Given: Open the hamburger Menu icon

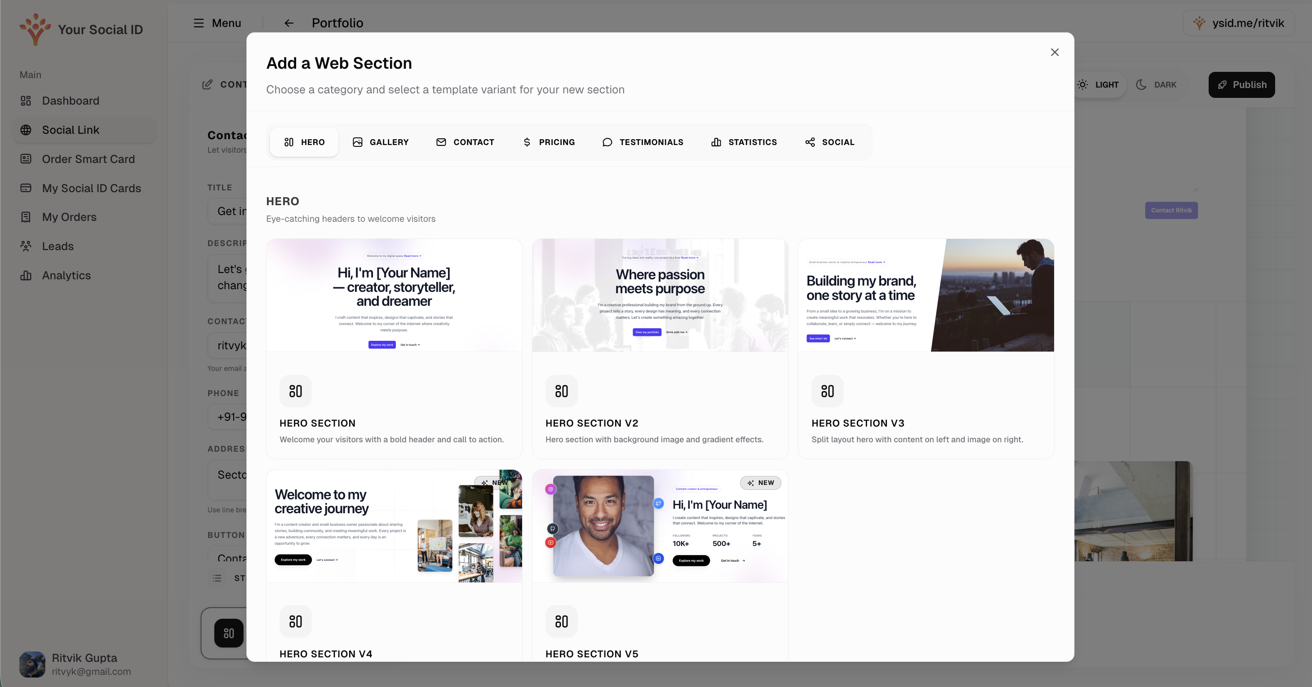Looking at the screenshot, I should point(199,23).
